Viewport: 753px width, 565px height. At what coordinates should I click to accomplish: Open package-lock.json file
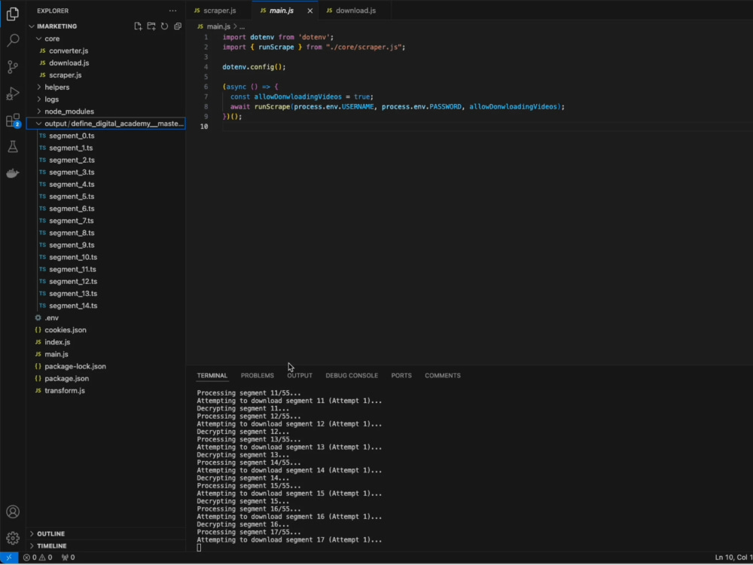click(x=105, y=366)
